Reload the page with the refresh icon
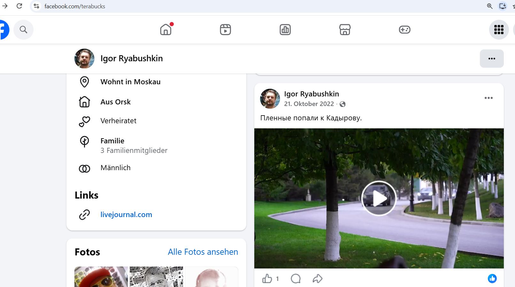This screenshot has height=287, width=515. 19,6
